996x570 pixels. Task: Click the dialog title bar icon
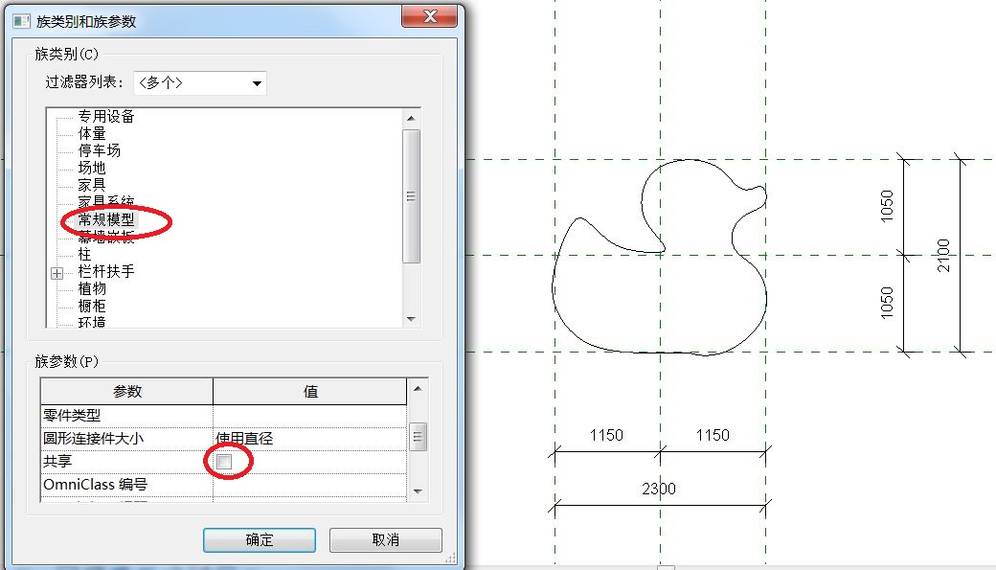pyautogui.click(x=21, y=22)
